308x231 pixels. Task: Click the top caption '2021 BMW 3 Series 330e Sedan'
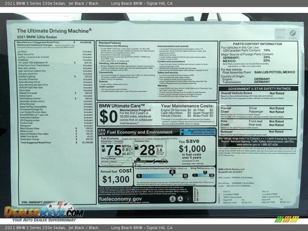click(x=35, y=3)
